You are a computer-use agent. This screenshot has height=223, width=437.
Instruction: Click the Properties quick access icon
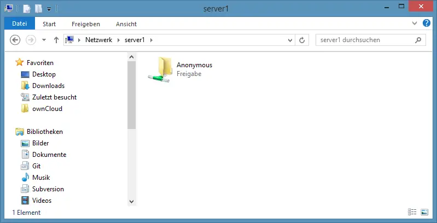pos(26,9)
